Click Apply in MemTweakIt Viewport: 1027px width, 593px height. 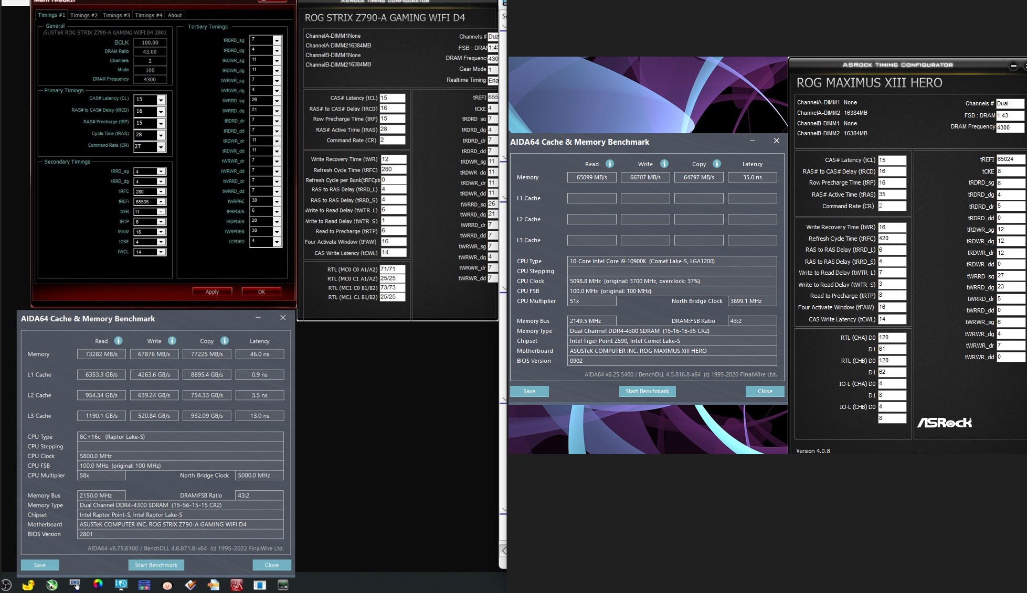[212, 292]
